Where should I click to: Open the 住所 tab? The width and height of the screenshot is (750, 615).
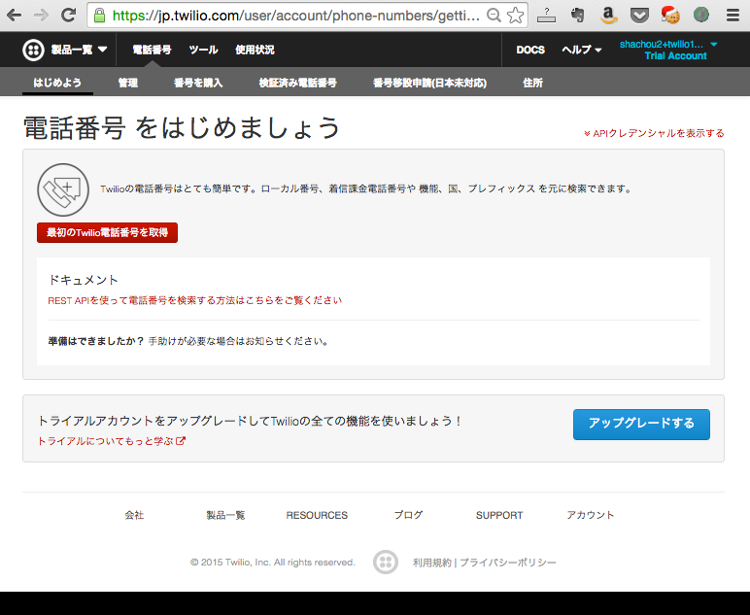pos(532,83)
